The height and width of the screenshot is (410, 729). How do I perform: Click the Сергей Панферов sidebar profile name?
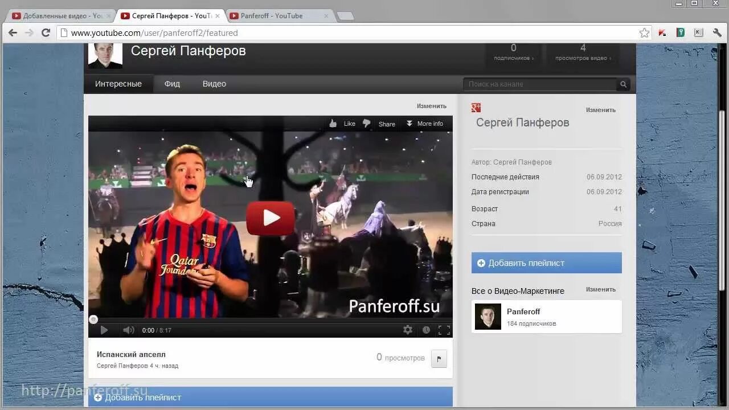coord(522,122)
